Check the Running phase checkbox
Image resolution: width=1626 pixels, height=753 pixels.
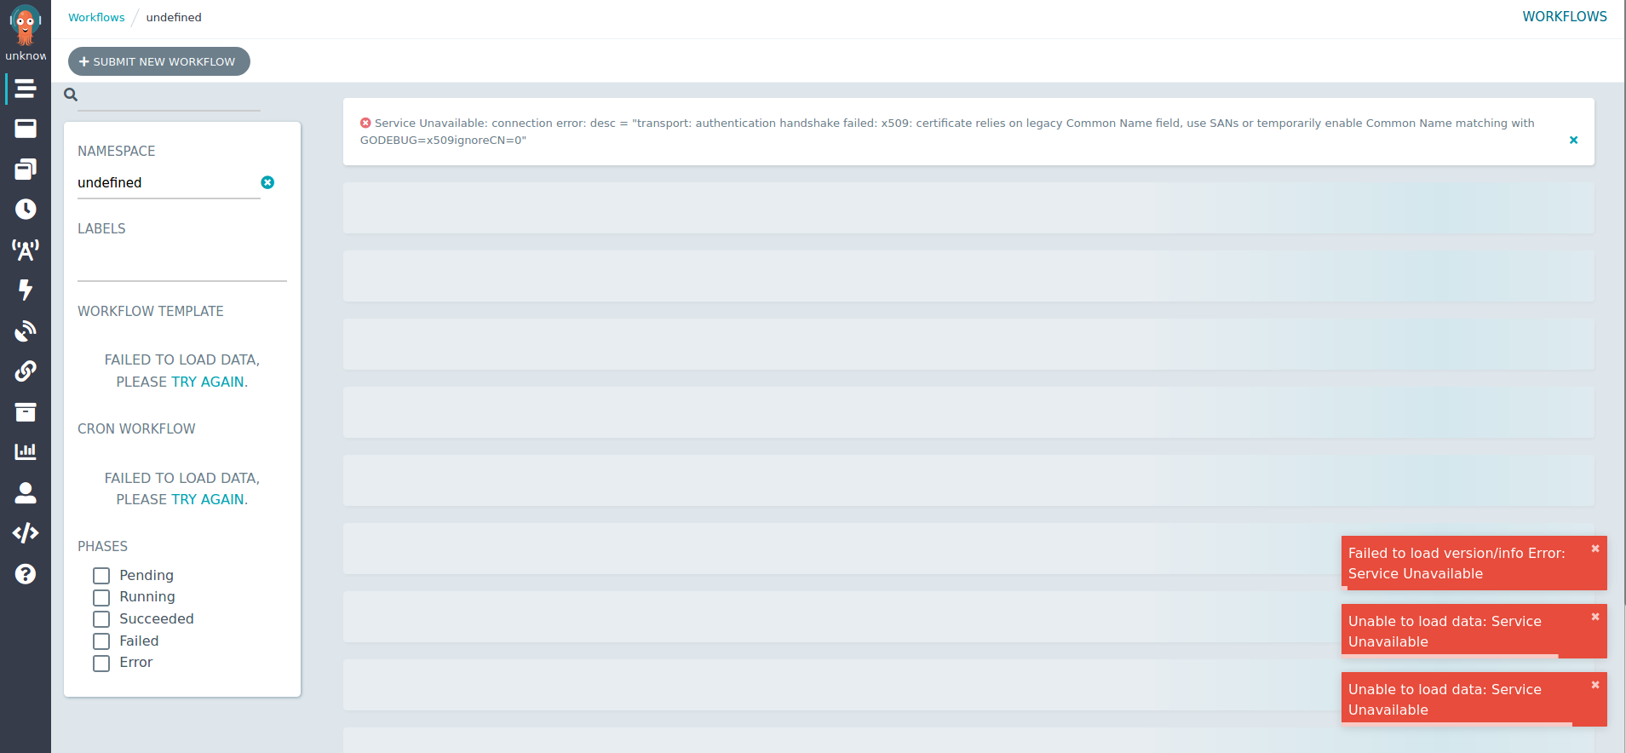pyautogui.click(x=101, y=597)
